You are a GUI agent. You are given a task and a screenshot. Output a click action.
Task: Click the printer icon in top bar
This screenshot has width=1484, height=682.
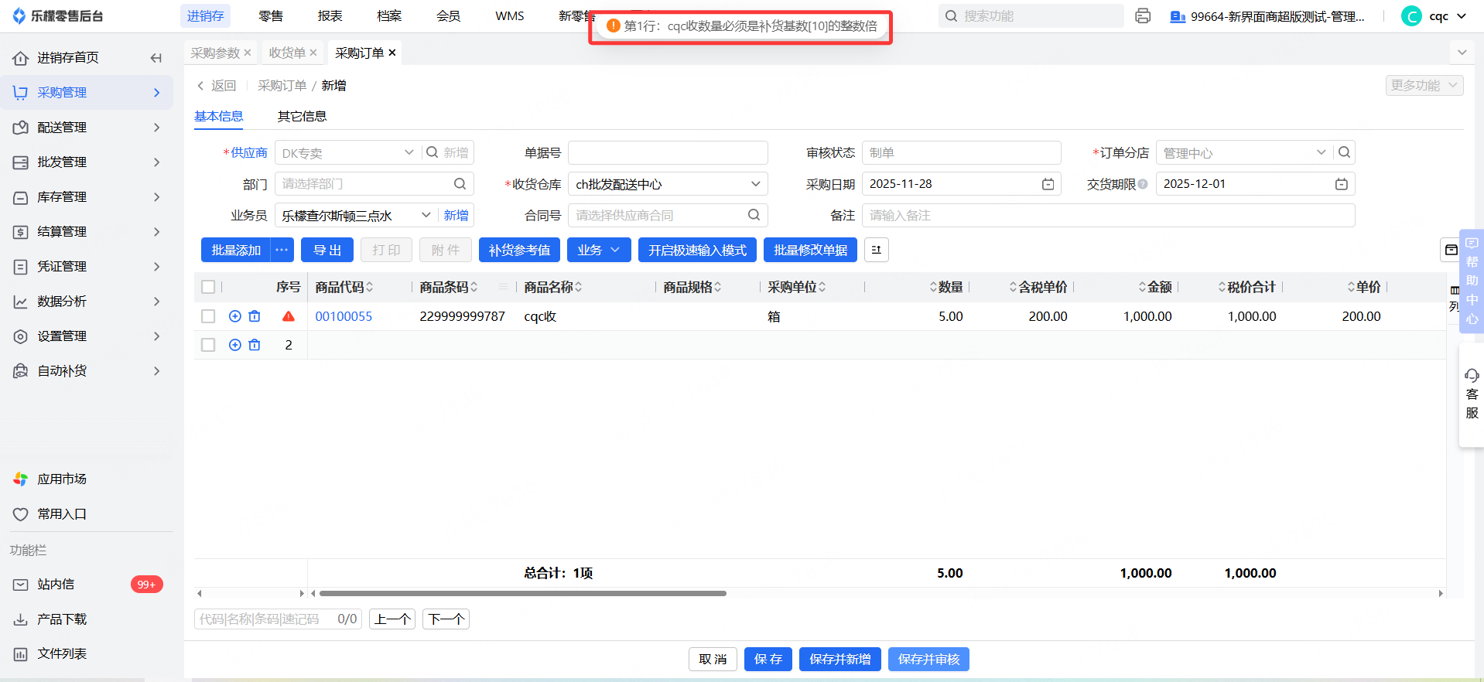(x=1143, y=16)
